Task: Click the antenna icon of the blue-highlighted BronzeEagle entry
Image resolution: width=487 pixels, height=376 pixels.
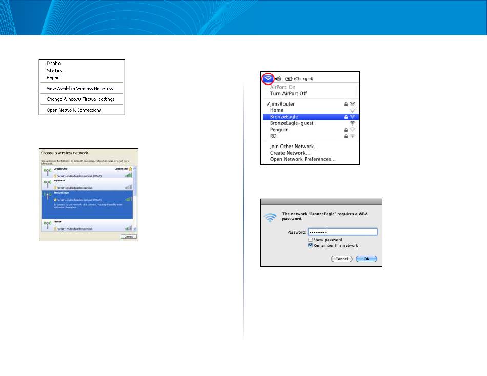Action: 47,196
